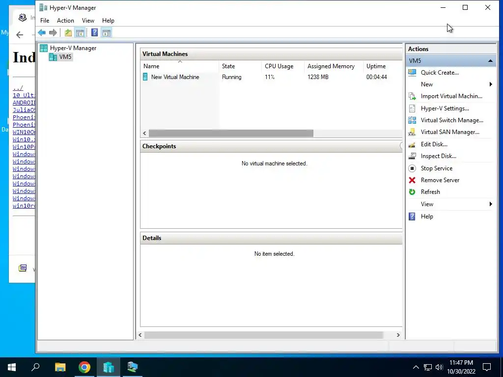This screenshot has height=377, width=503.
Task: Click Hyper-V Settings... action
Action: pyautogui.click(x=445, y=108)
